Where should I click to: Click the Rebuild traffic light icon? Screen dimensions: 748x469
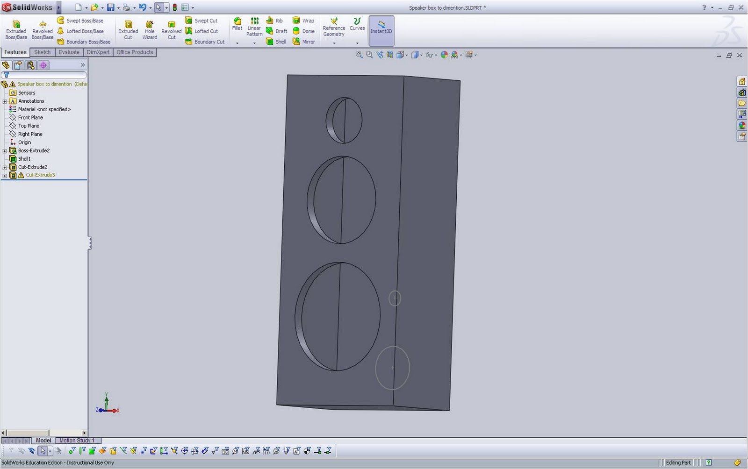tap(175, 7)
